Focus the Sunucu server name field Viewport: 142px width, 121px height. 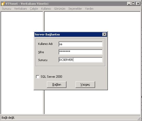(x=81, y=60)
